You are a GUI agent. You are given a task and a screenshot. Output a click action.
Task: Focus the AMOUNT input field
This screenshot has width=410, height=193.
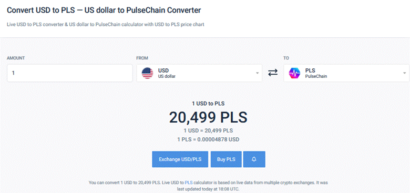[70, 73]
